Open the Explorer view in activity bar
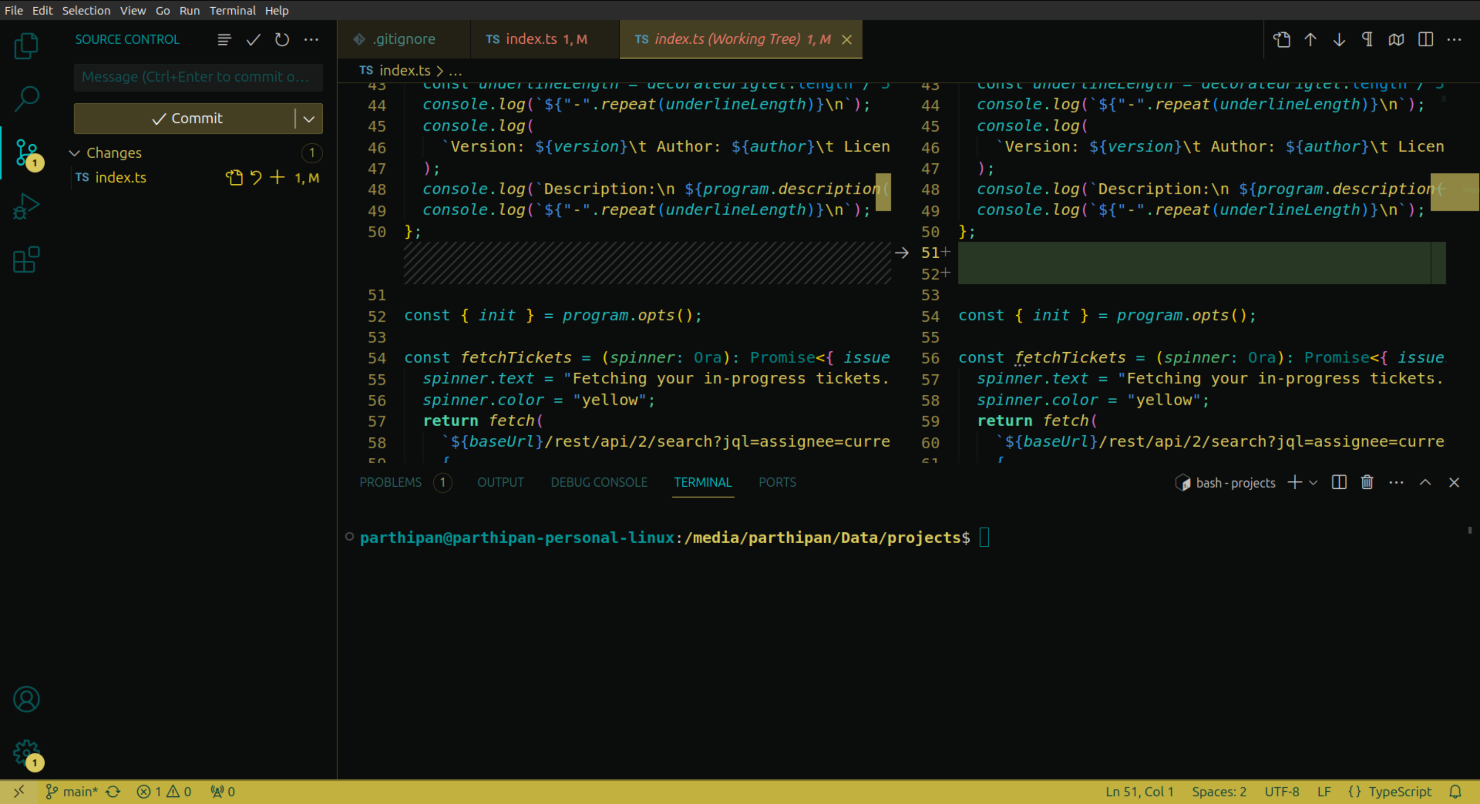This screenshot has width=1480, height=804. coord(26,46)
